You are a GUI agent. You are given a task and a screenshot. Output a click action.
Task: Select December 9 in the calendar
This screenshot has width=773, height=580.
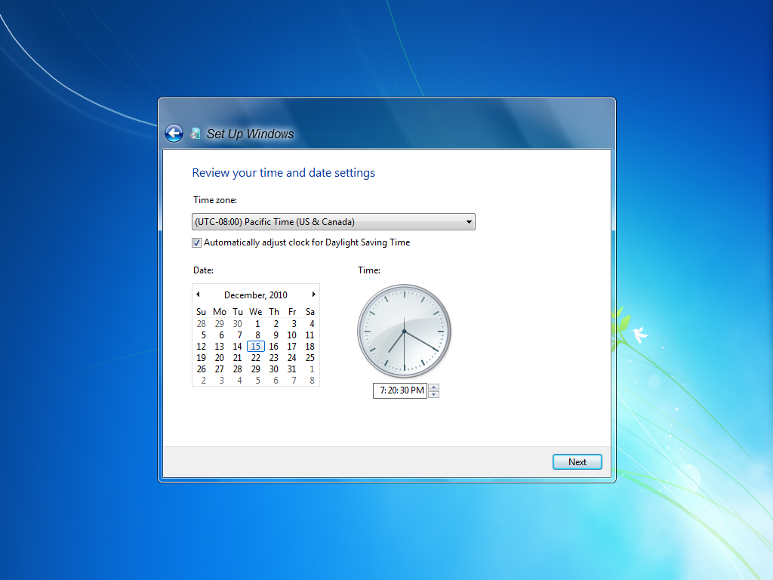pos(276,335)
